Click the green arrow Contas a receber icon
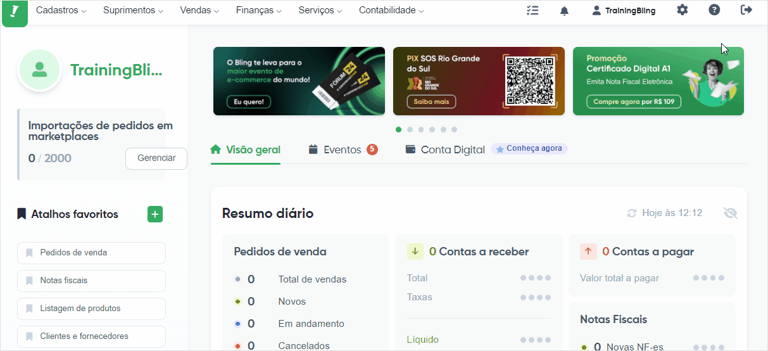Image resolution: width=768 pixels, height=351 pixels. pyautogui.click(x=415, y=252)
